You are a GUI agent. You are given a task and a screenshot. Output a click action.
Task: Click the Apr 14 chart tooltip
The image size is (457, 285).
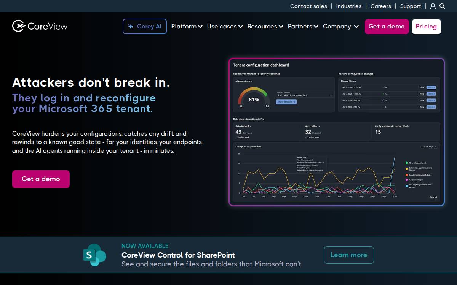310,164
